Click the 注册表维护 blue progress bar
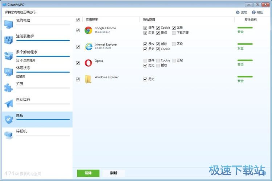The width and height of the screenshot is (272, 181). (x=43, y=41)
